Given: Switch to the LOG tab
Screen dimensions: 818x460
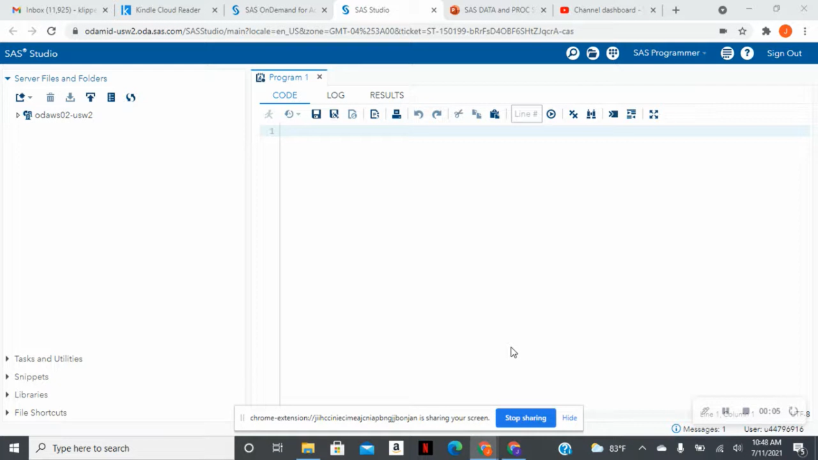Looking at the screenshot, I should (x=336, y=95).
